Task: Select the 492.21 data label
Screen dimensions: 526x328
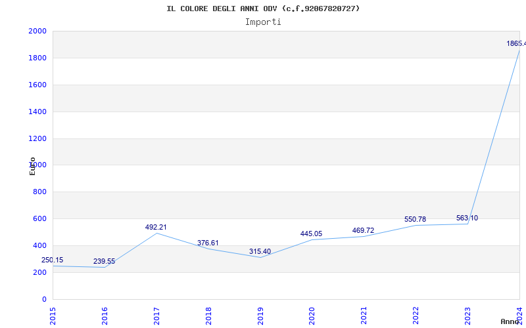Action: point(156,227)
